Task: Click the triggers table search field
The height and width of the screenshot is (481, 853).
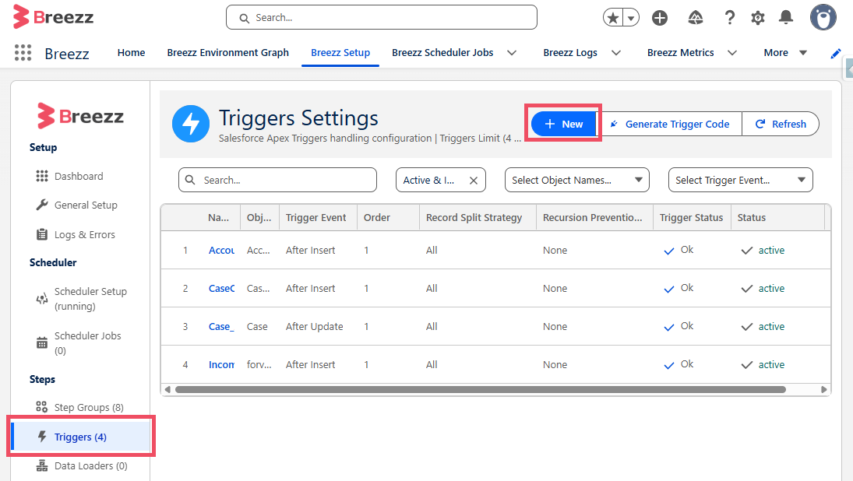Action: [x=277, y=180]
